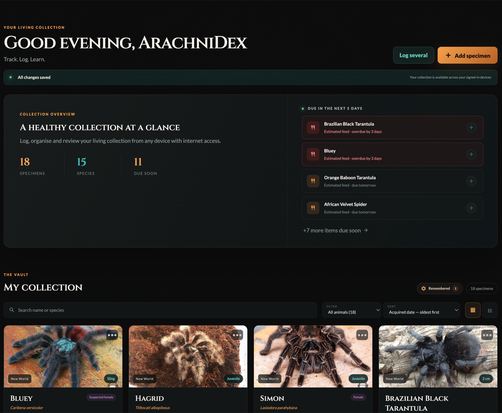Image resolution: width=502 pixels, height=413 pixels.
Task: Click the 11 Due Soon statistic
Action: pos(145,166)
